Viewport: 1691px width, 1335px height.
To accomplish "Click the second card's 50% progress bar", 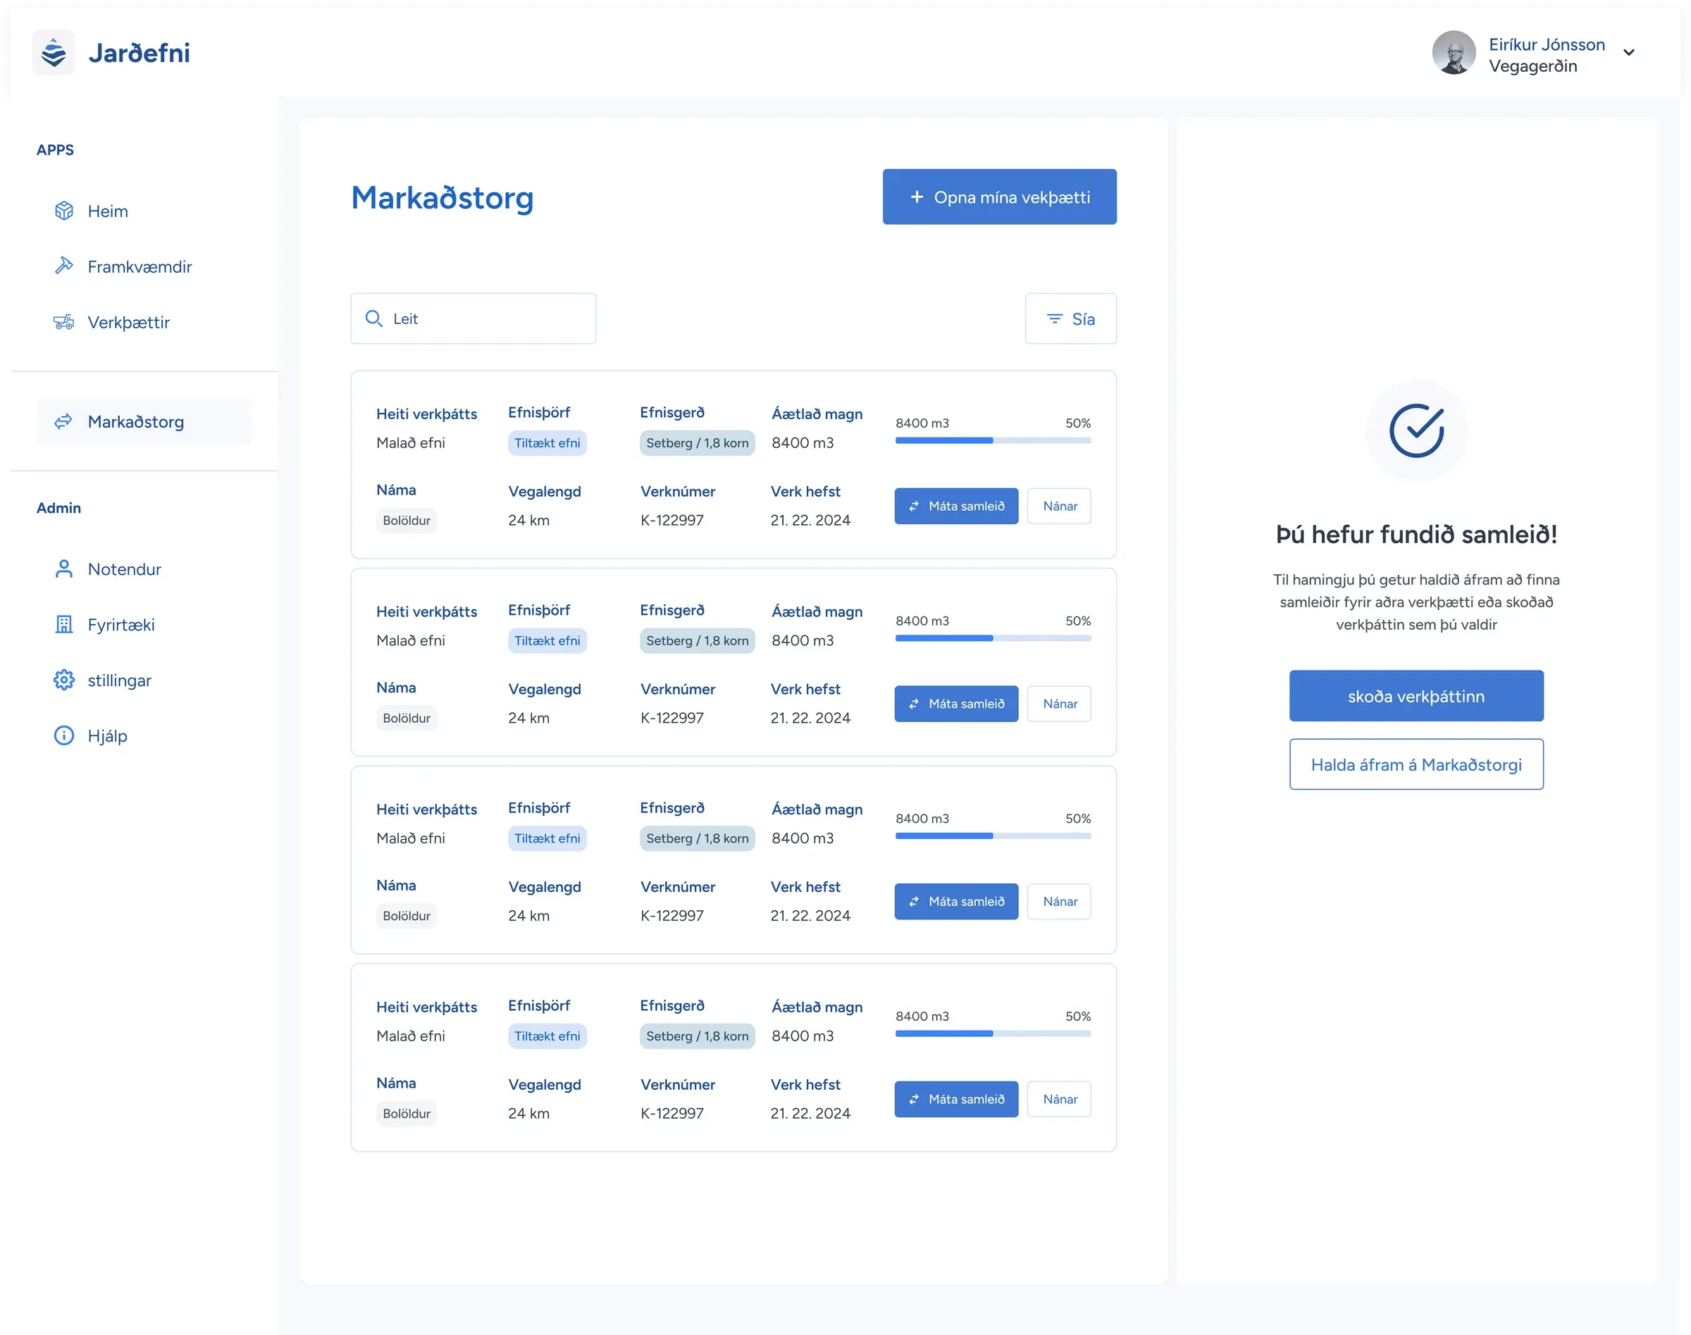I will (x=993, y=638).
